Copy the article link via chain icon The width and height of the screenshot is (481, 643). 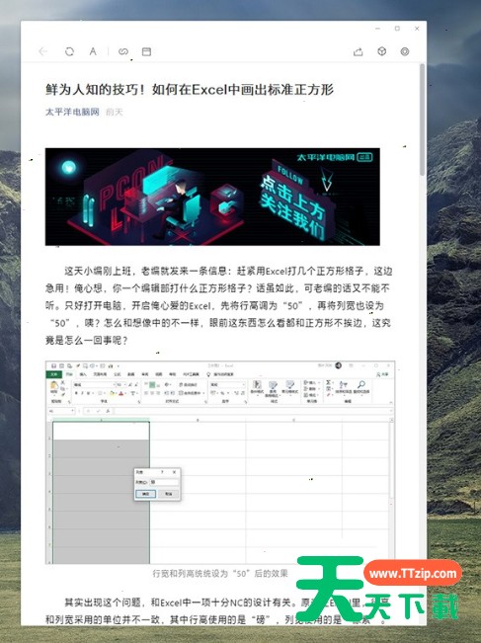click(123, 51)
